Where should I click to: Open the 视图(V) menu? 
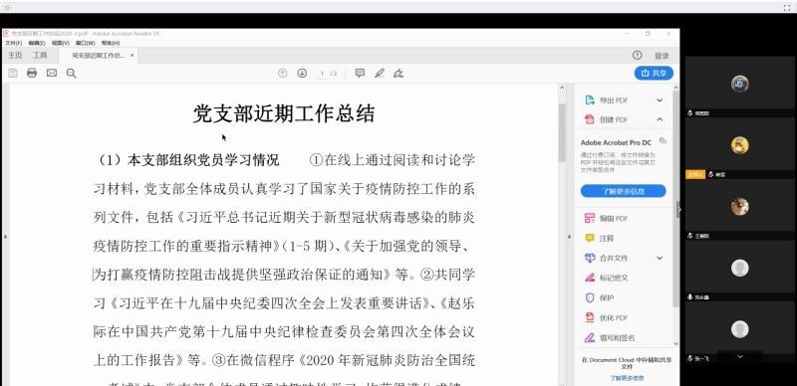(x=60, y=43)
